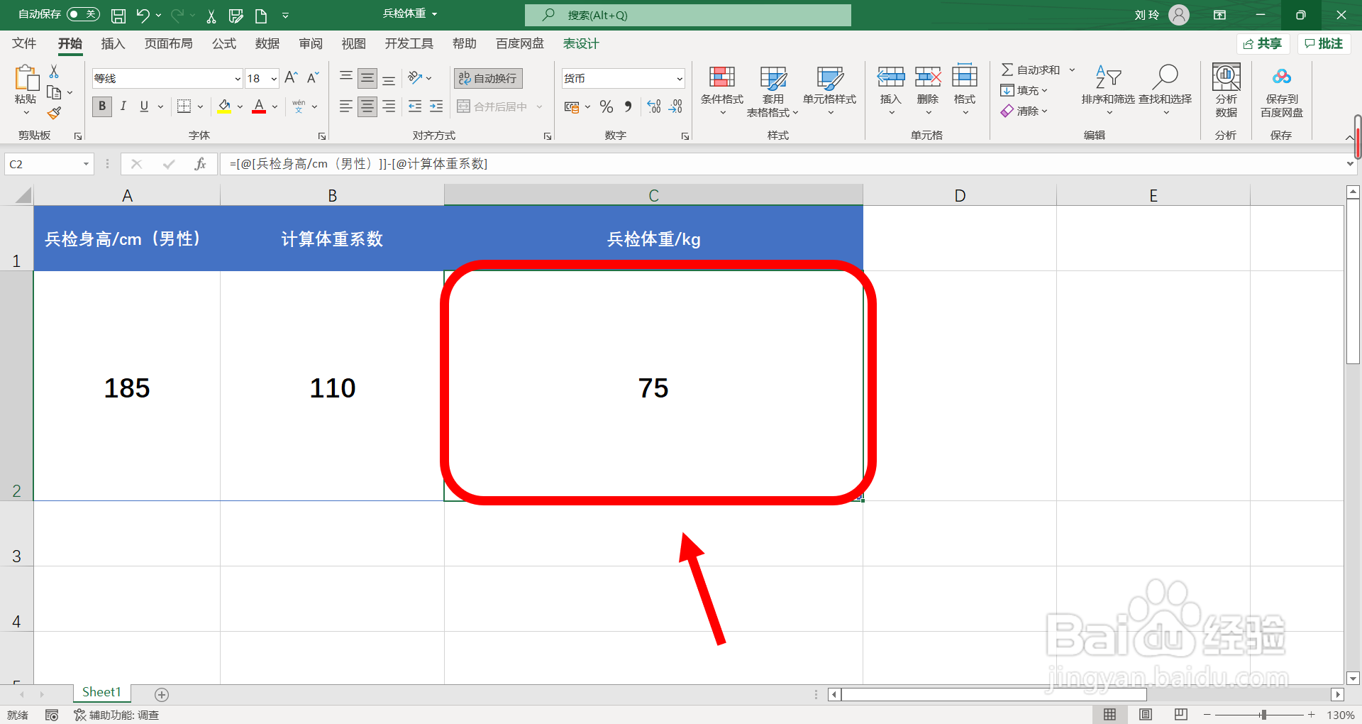The width and height of the screenshot is (1362, 724).
Task: Click the Save icon in the title bar
Action: pyautogui.click(x=118, y=15)
